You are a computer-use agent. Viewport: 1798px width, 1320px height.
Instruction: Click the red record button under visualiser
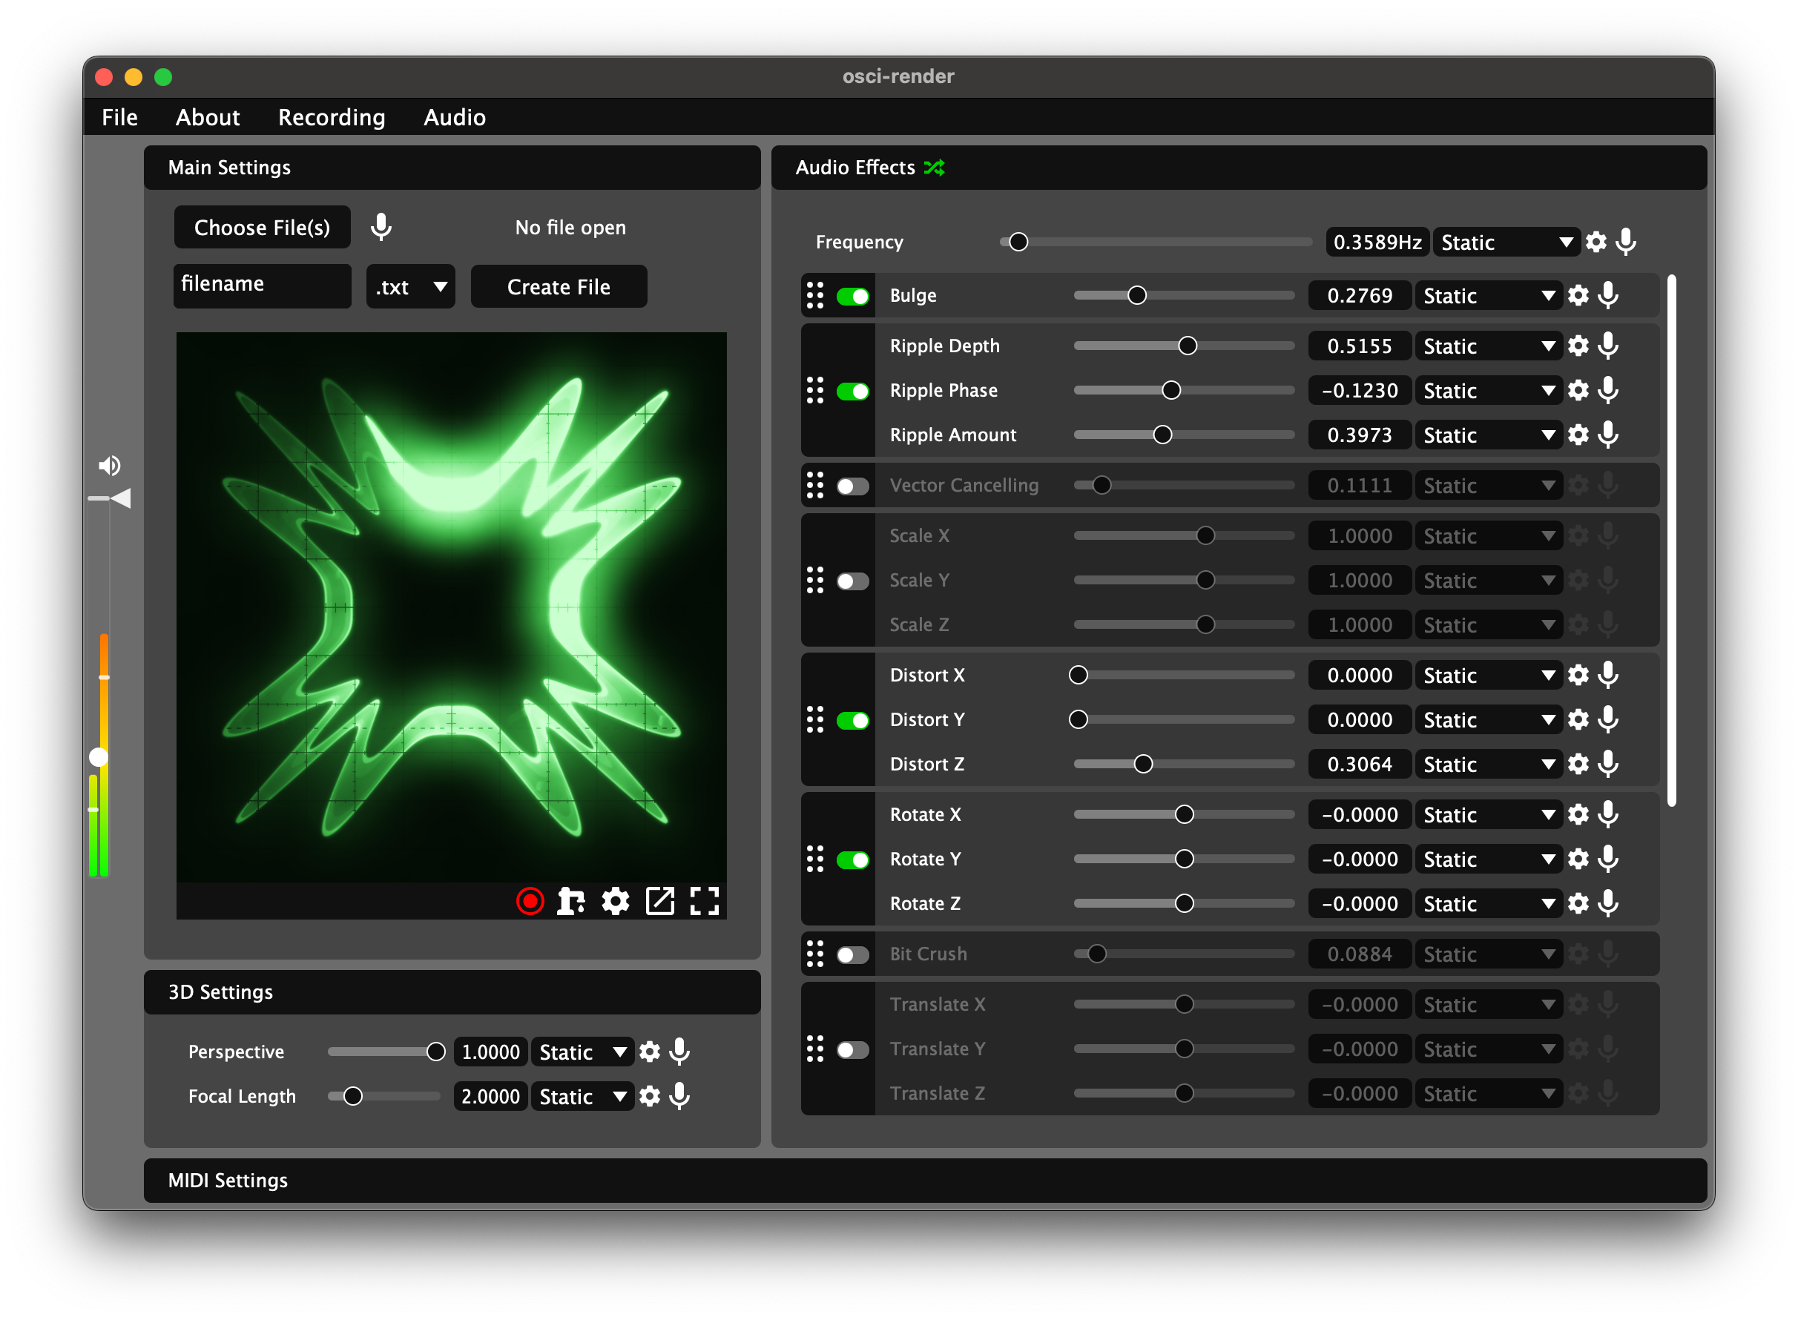coord(530,901)
